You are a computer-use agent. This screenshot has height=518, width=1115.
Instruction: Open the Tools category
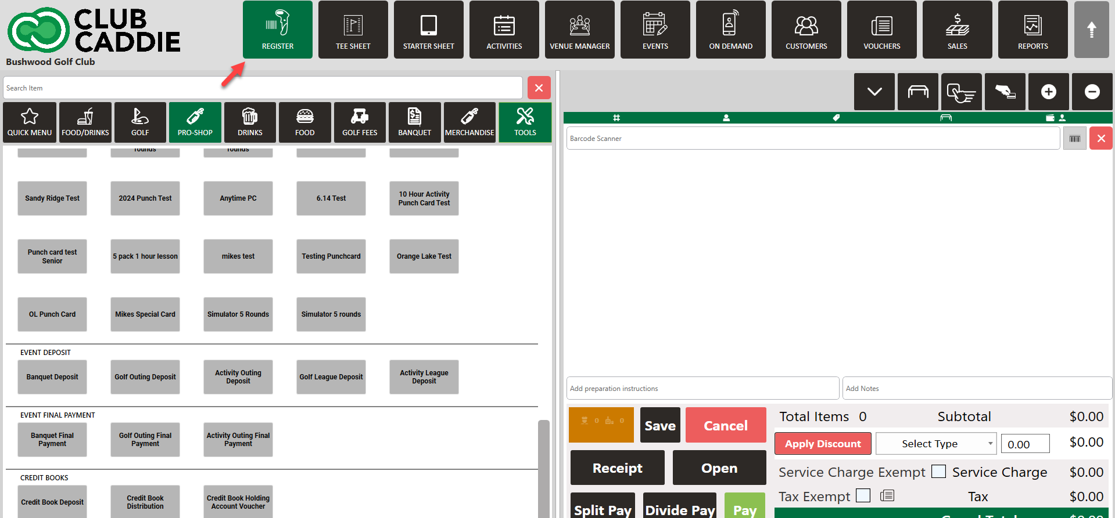click(525, 122)
